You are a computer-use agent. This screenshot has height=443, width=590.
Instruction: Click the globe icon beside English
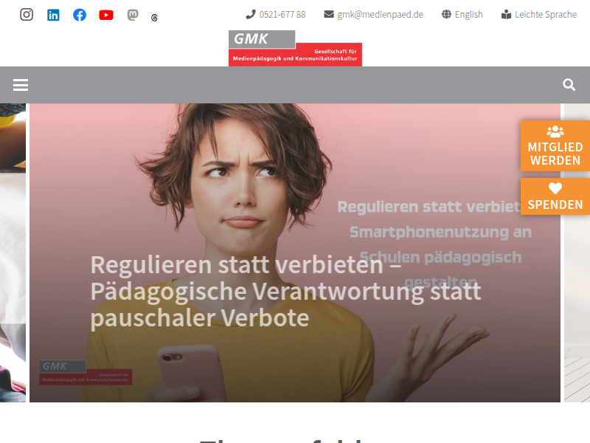pyautogui.click(x=446, y=14)
